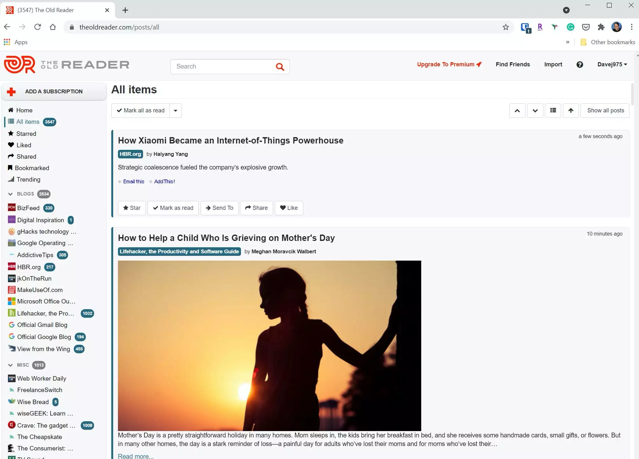This screenshot has width=639, height=459.
Task: Switch to list view icon
Action: (x=553, y=110)
